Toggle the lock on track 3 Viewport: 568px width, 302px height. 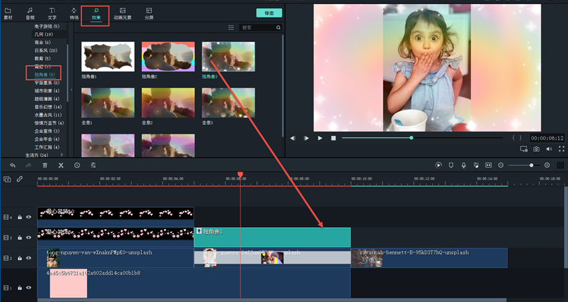pyautogui.click(x=20, y=237)
